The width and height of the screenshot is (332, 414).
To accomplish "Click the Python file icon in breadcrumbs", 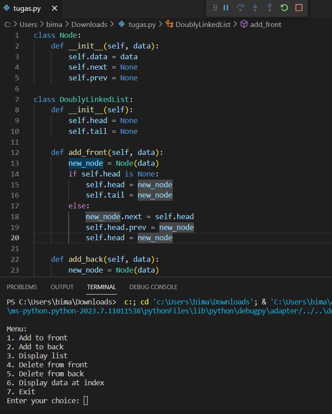I will [x=122, y=24].
